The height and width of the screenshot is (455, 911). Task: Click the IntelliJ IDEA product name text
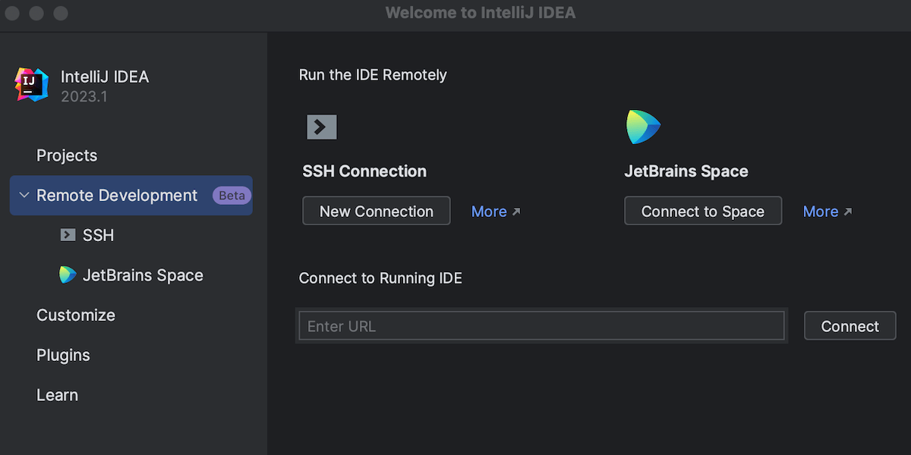(105, 77)
